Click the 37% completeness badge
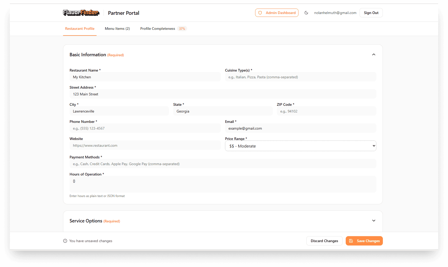This screenshot has height=267, width=448. pos(182,29)
